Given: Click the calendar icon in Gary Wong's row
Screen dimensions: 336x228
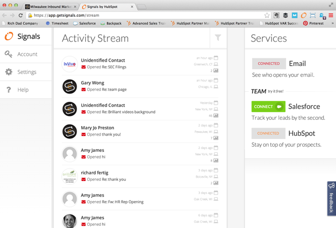Looking at the screenshot, I should click(216, 80).
